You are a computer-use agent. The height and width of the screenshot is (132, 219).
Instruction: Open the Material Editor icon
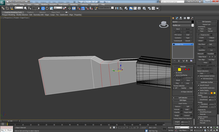[144, 8]
